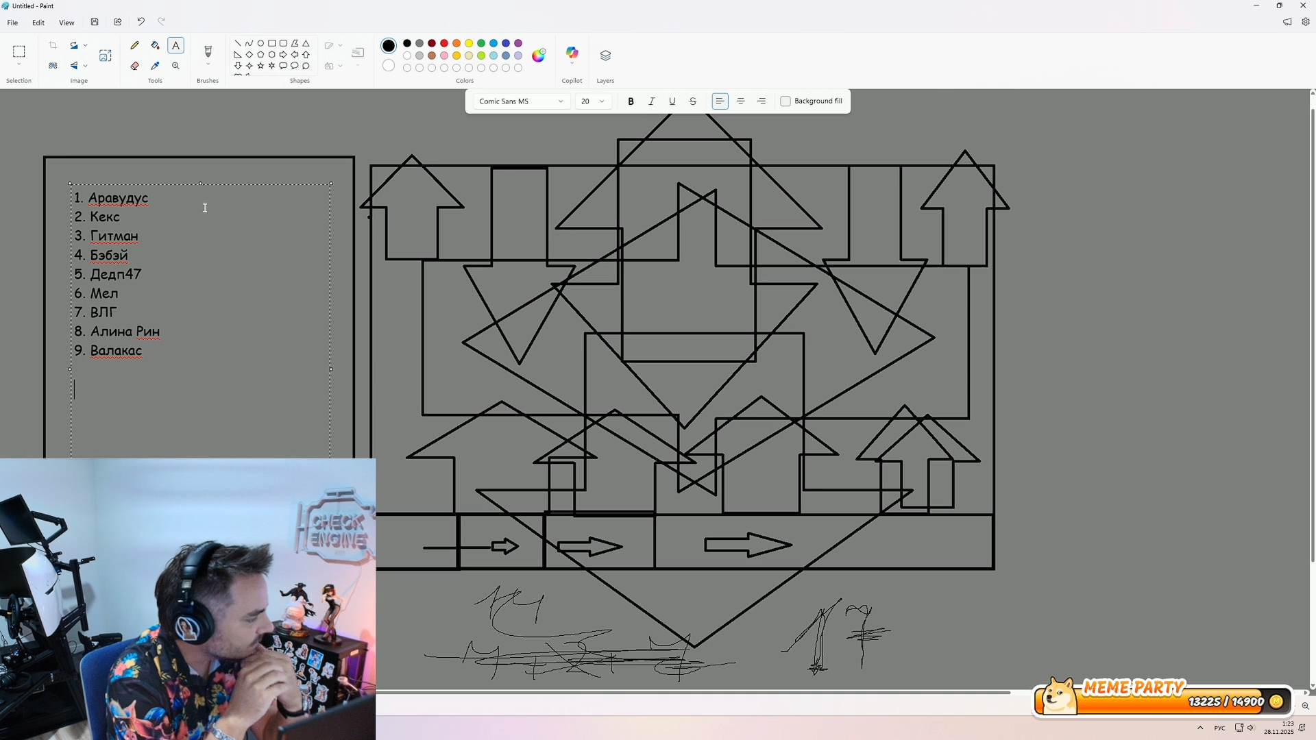Enable the Background fill checkbox
The image size is (1316, 740).
point(785,101)
